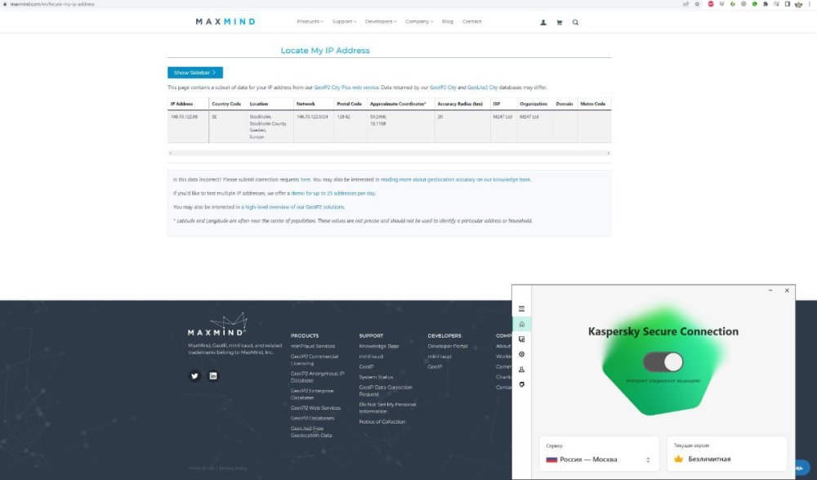Open Kaspersky account profile icon
Viewport: 817px width, 480px height.
(521, 370)
